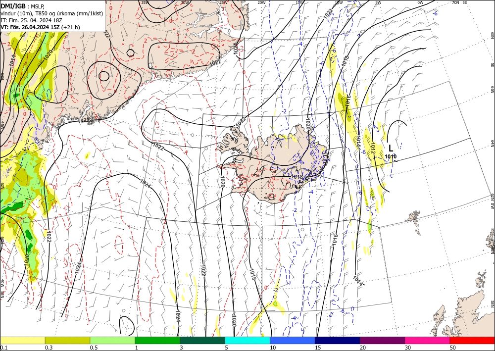Viewport: 495px width, 351px height.
Task: Click the purple 20–30 legend swatch
Action: pyautogui.click(x=382, y=340)
